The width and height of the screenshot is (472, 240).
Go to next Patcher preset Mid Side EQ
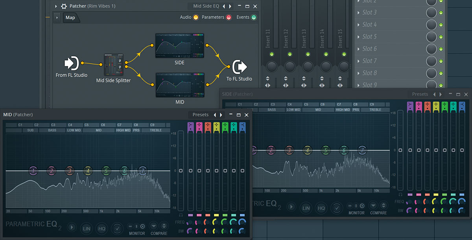point(230,6)
